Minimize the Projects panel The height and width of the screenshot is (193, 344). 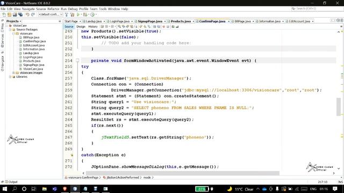click(x=60, y=21)
